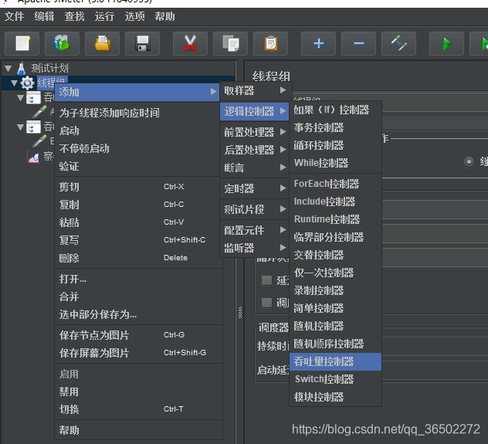This screenshot has height=444, width=488.
Task: Click the Copy toolbar icon
Action: [x=230, y=43]
